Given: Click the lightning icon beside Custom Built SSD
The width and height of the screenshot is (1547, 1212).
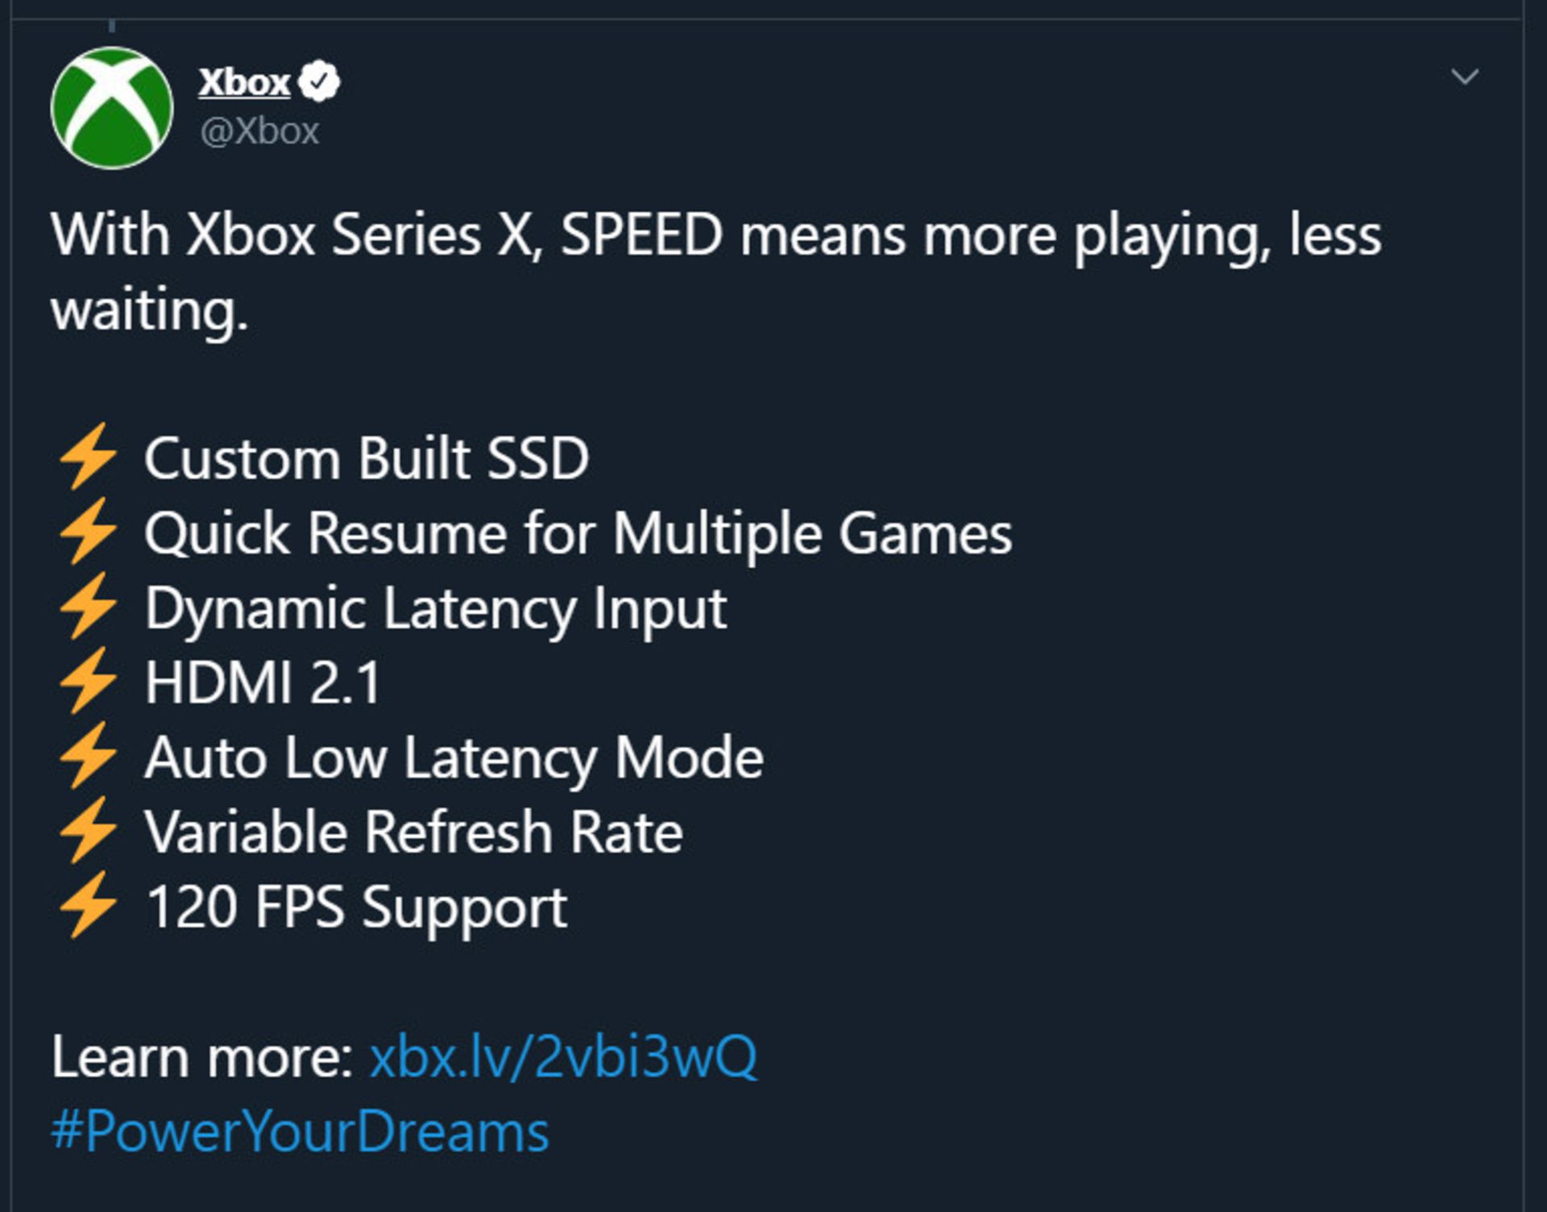Looking at the screenshot, I should tap(89, 458).
